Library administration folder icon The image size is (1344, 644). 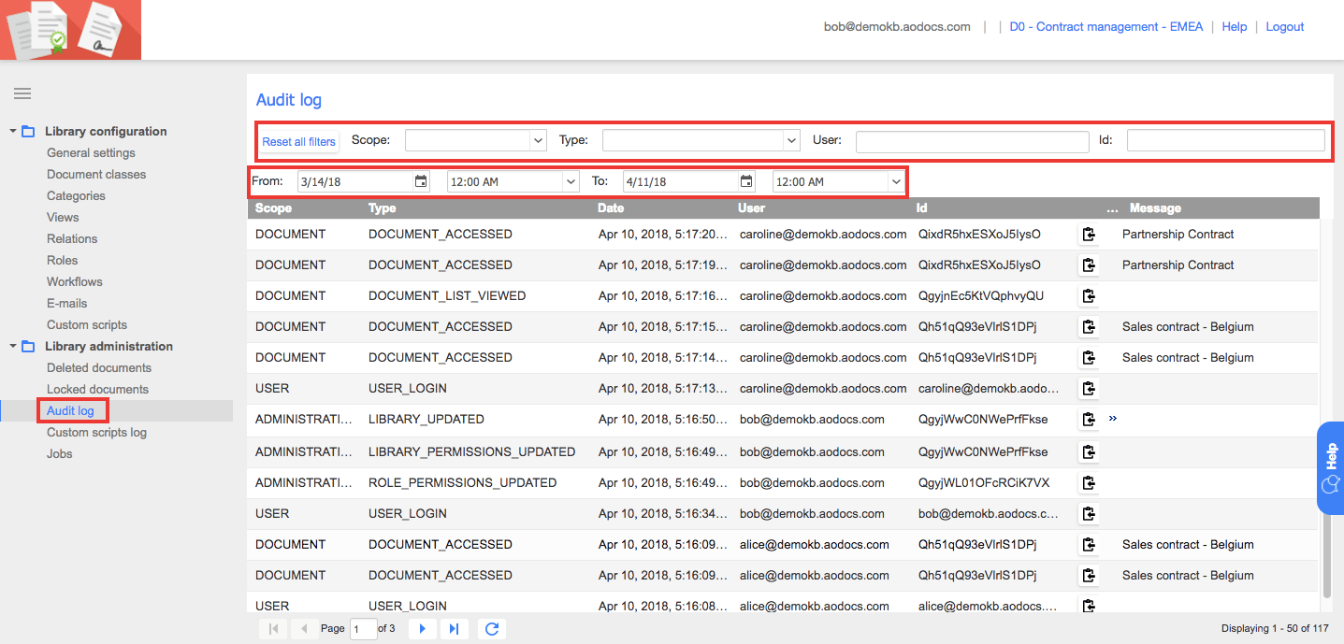click(x=28, y=347)
